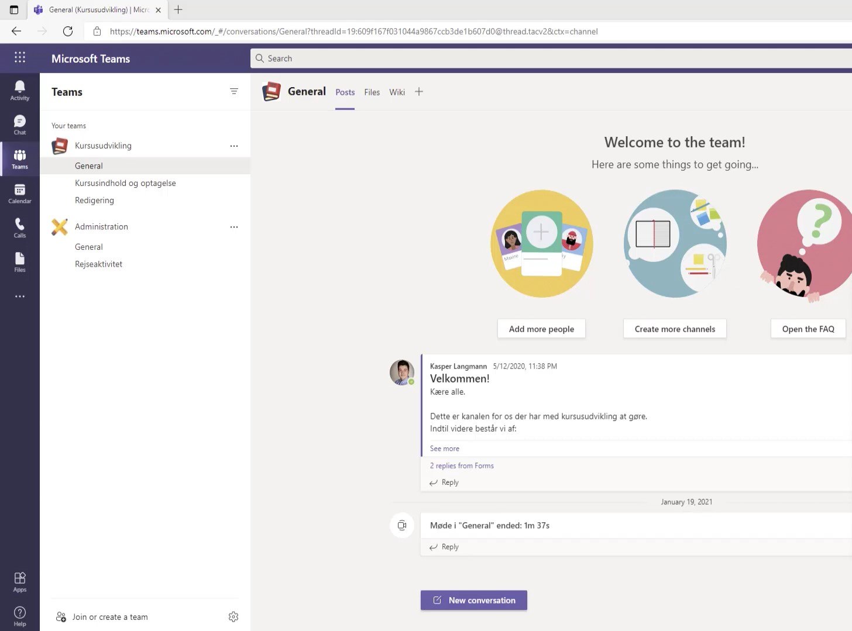Open Administration team more options

(x=234, y=227)
